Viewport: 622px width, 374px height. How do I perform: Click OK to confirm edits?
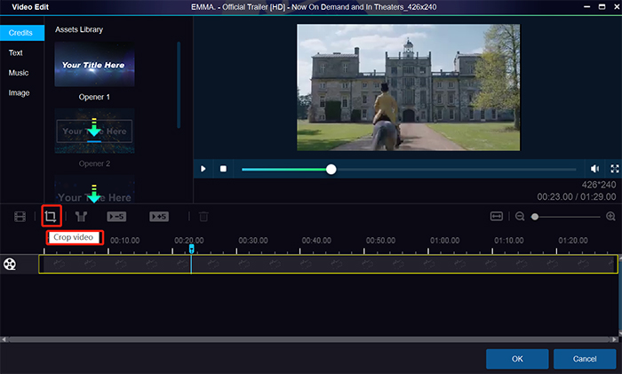tap(516, 359)
